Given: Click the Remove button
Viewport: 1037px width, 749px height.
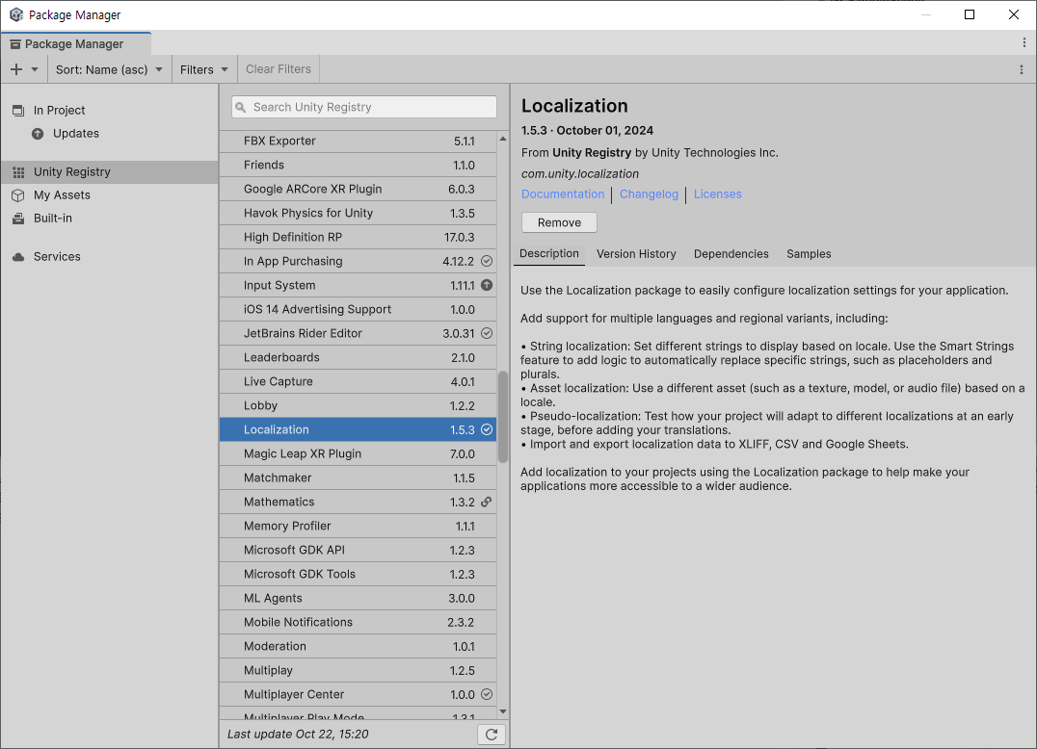Looking at the screenshot, I should pos(560,222).
